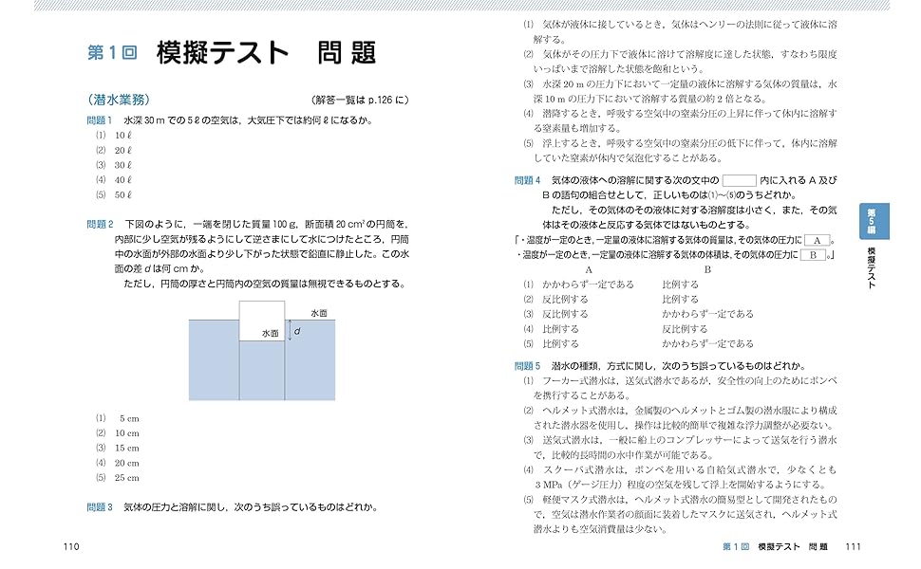Choose answer option '10 ℓ'
Screen dimensions: 921x569
123,136
